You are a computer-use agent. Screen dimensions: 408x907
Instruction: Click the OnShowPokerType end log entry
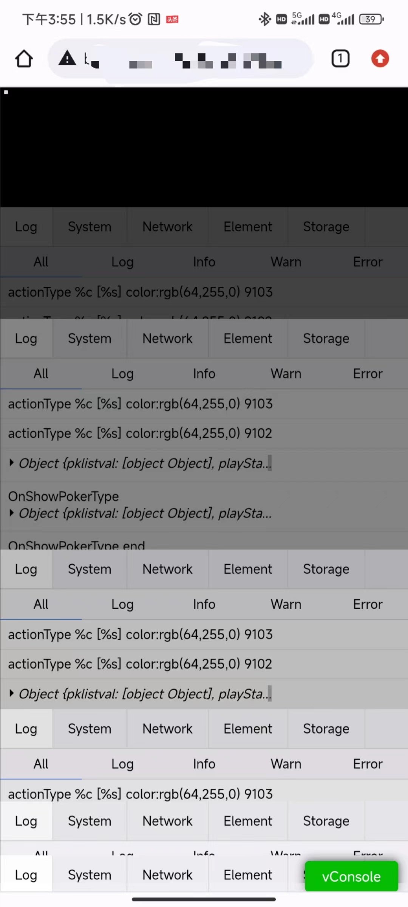pos(77,545)
